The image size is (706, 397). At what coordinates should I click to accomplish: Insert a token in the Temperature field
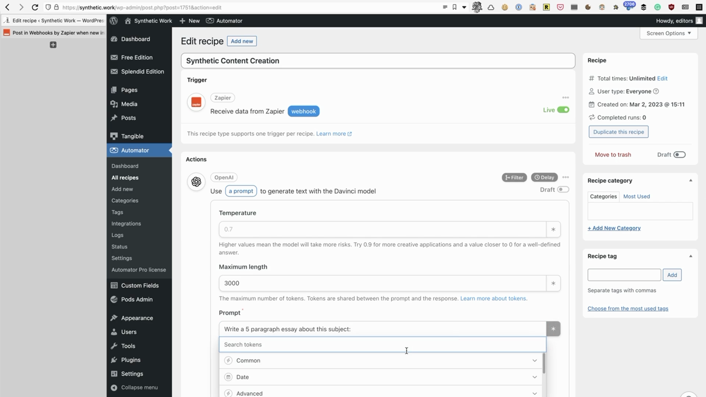(x=553, y=229)
